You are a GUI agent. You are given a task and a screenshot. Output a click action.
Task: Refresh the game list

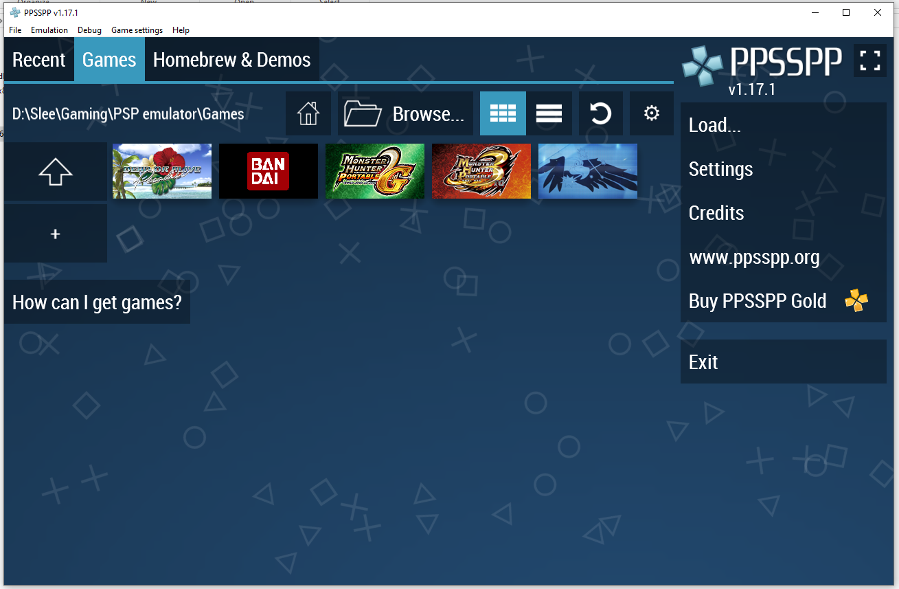601,113
